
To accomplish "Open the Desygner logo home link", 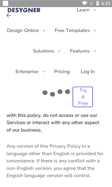I will [x=24, y=10].
